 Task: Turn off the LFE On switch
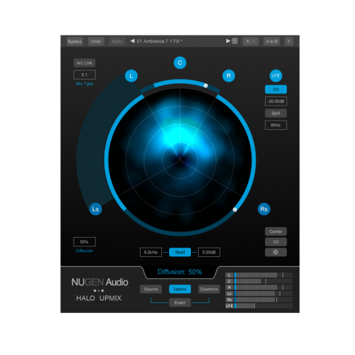point(275,89)
